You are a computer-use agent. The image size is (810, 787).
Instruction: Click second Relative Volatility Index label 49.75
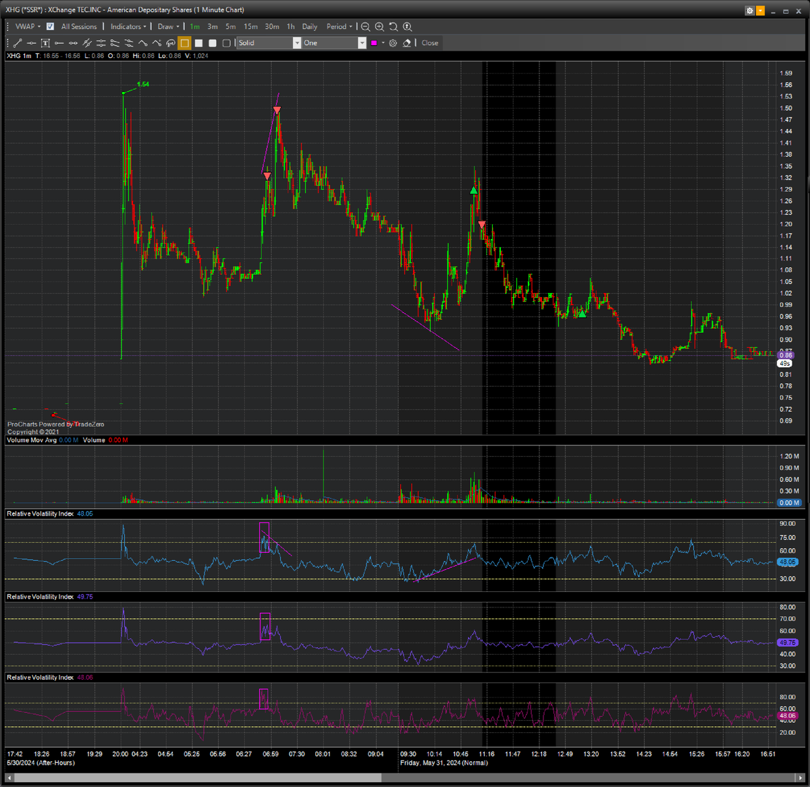(x=50, y=597)
